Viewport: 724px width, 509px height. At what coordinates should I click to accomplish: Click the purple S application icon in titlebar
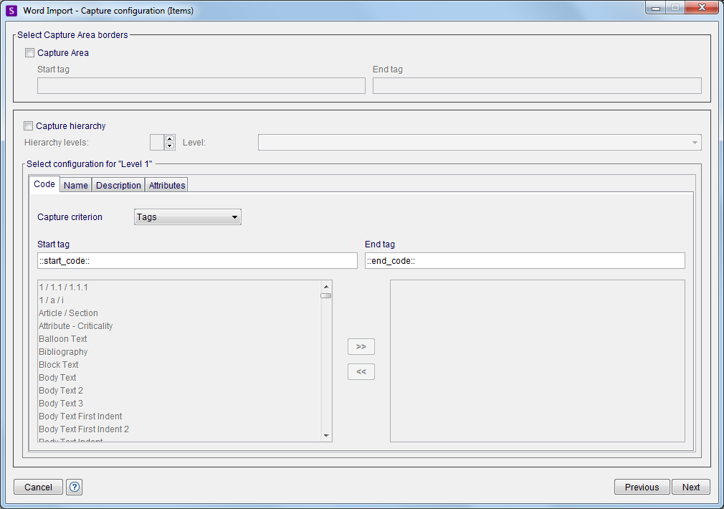[x=10, y=10]
